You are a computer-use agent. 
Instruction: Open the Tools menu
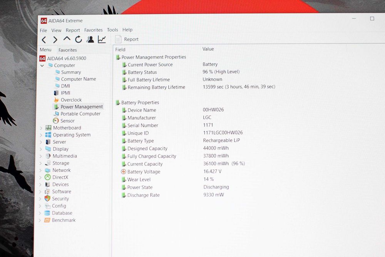112,30
